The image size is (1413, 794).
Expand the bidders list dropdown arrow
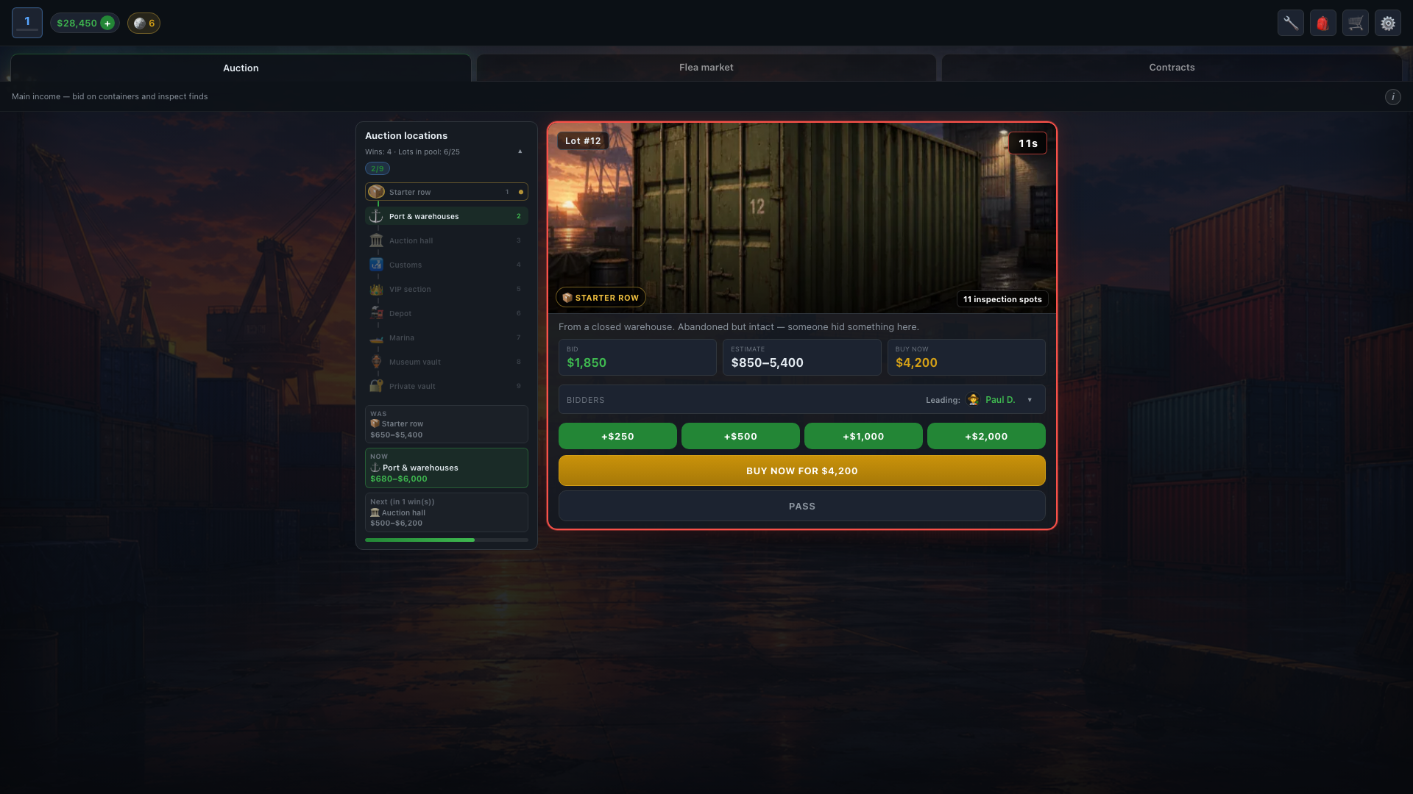(1030, 400)
